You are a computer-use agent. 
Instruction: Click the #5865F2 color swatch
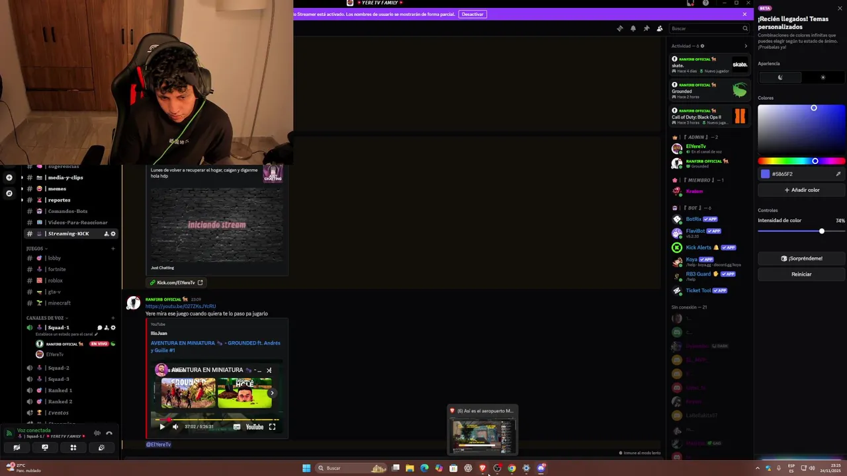click(766, 174)
